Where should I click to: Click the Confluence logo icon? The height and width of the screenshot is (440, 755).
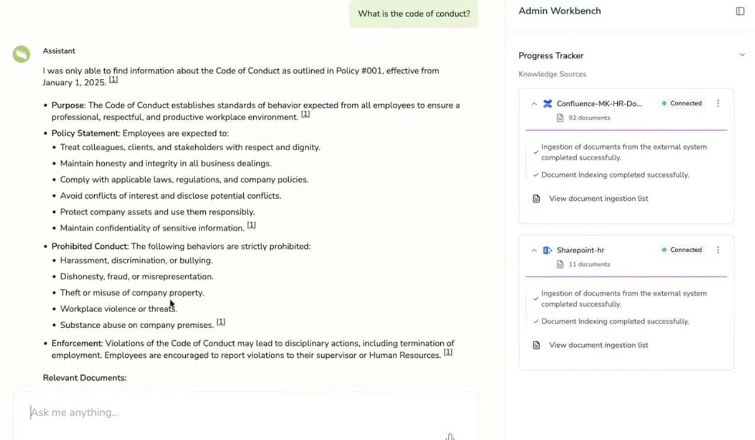547,104
